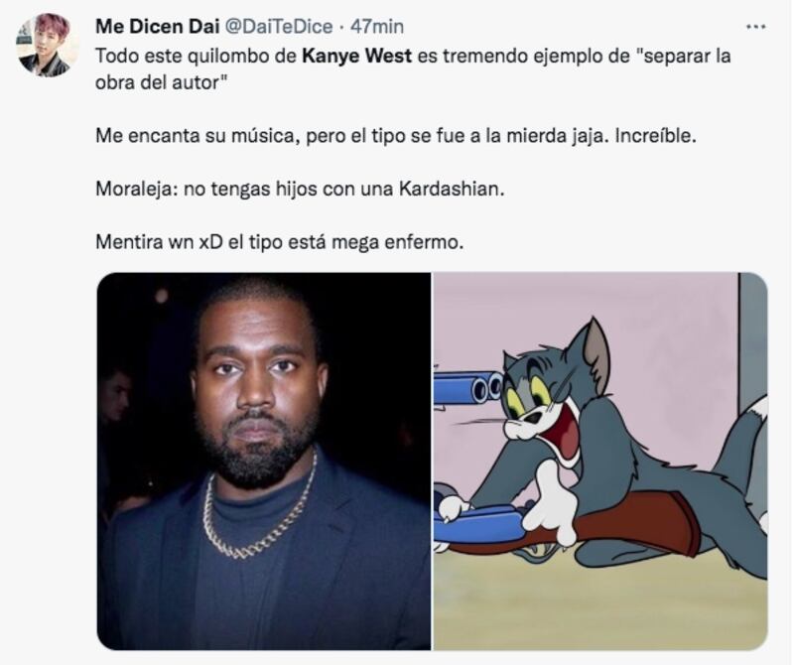Click the "obra del autor" second text line
The height and width of the screenshot is (665, 794).
coord(162,82)
